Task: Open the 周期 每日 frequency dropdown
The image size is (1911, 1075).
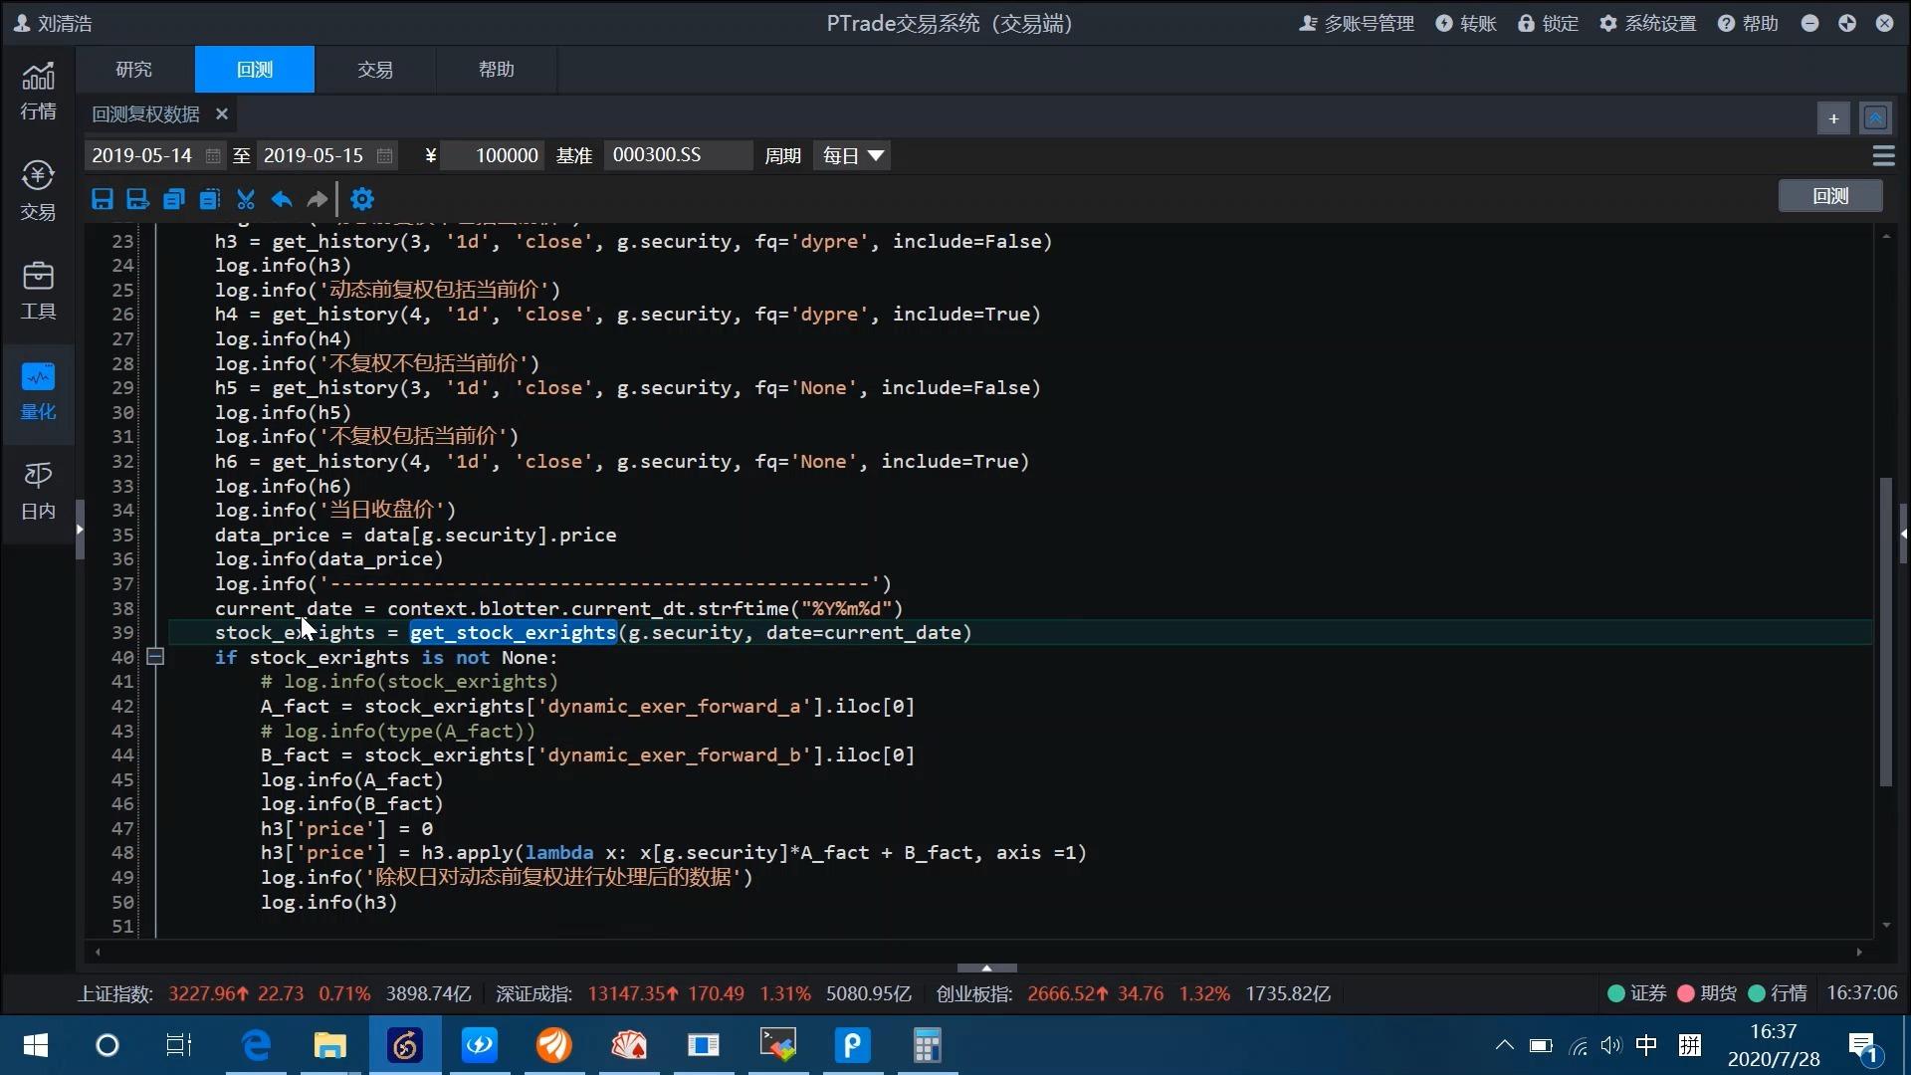Action: (852, 155)
